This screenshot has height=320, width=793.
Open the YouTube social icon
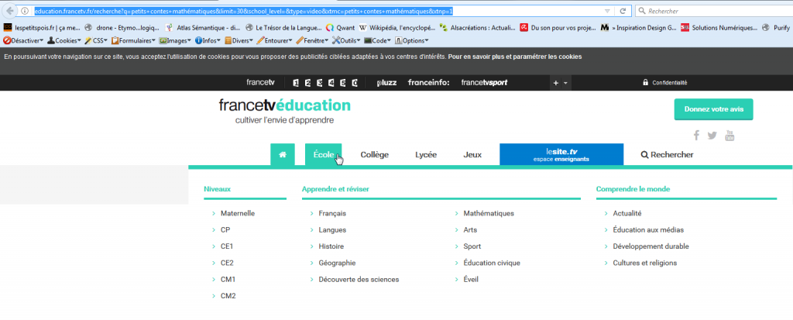tap(729, 136)
